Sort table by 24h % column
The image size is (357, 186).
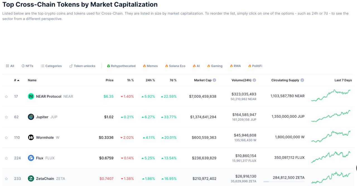tap(150, 80)
